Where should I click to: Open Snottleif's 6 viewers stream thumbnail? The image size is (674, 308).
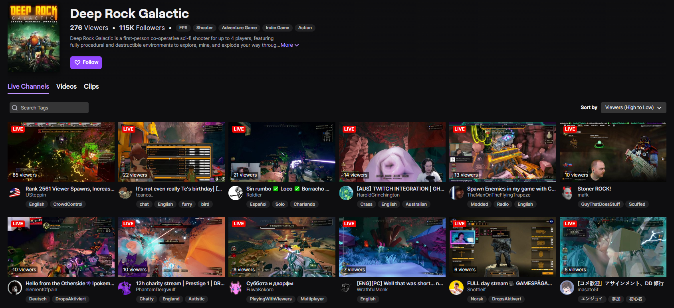pyautogui.click(x=503, y=247)
